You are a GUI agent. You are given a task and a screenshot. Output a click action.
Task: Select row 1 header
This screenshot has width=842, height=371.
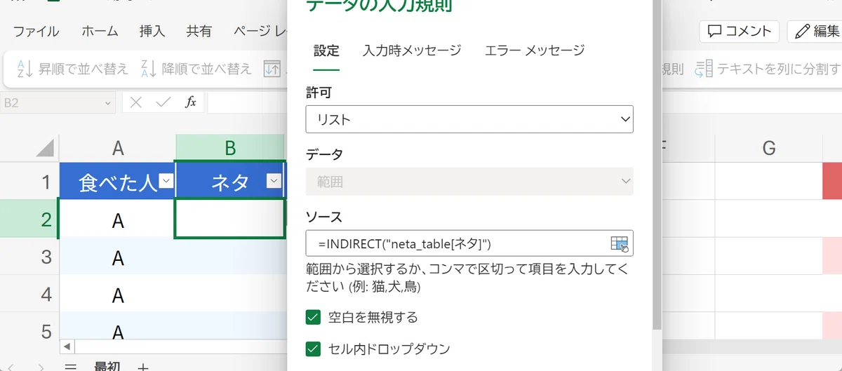coord(29,182)
